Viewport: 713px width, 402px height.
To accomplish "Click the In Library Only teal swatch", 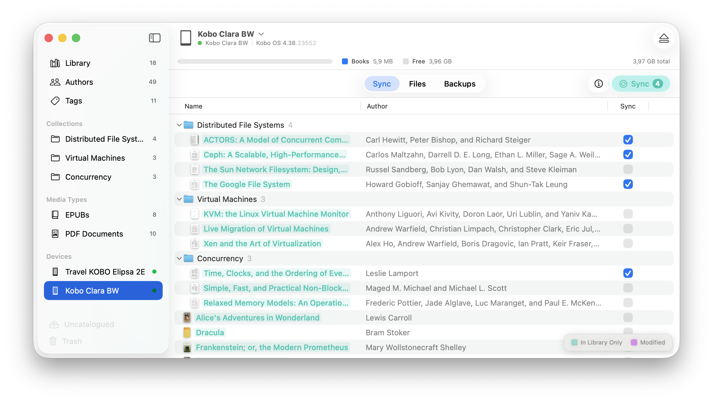I will point(574,342).
